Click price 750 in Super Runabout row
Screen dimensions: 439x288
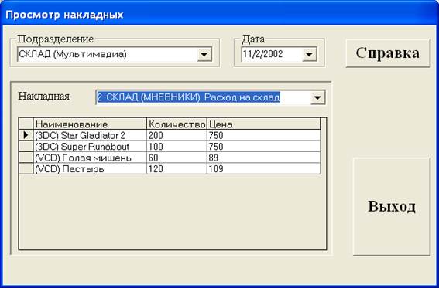(263, 147)
